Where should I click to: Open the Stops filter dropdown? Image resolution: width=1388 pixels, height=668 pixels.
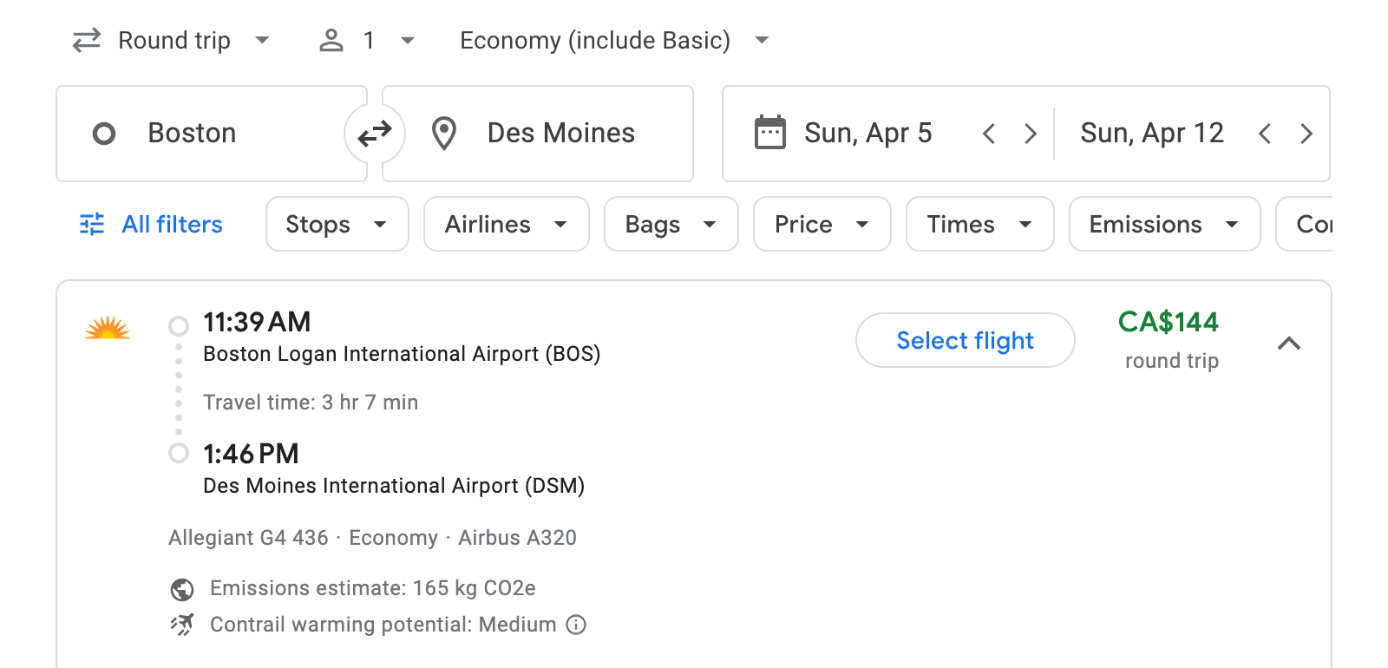(x=337, y=224)
